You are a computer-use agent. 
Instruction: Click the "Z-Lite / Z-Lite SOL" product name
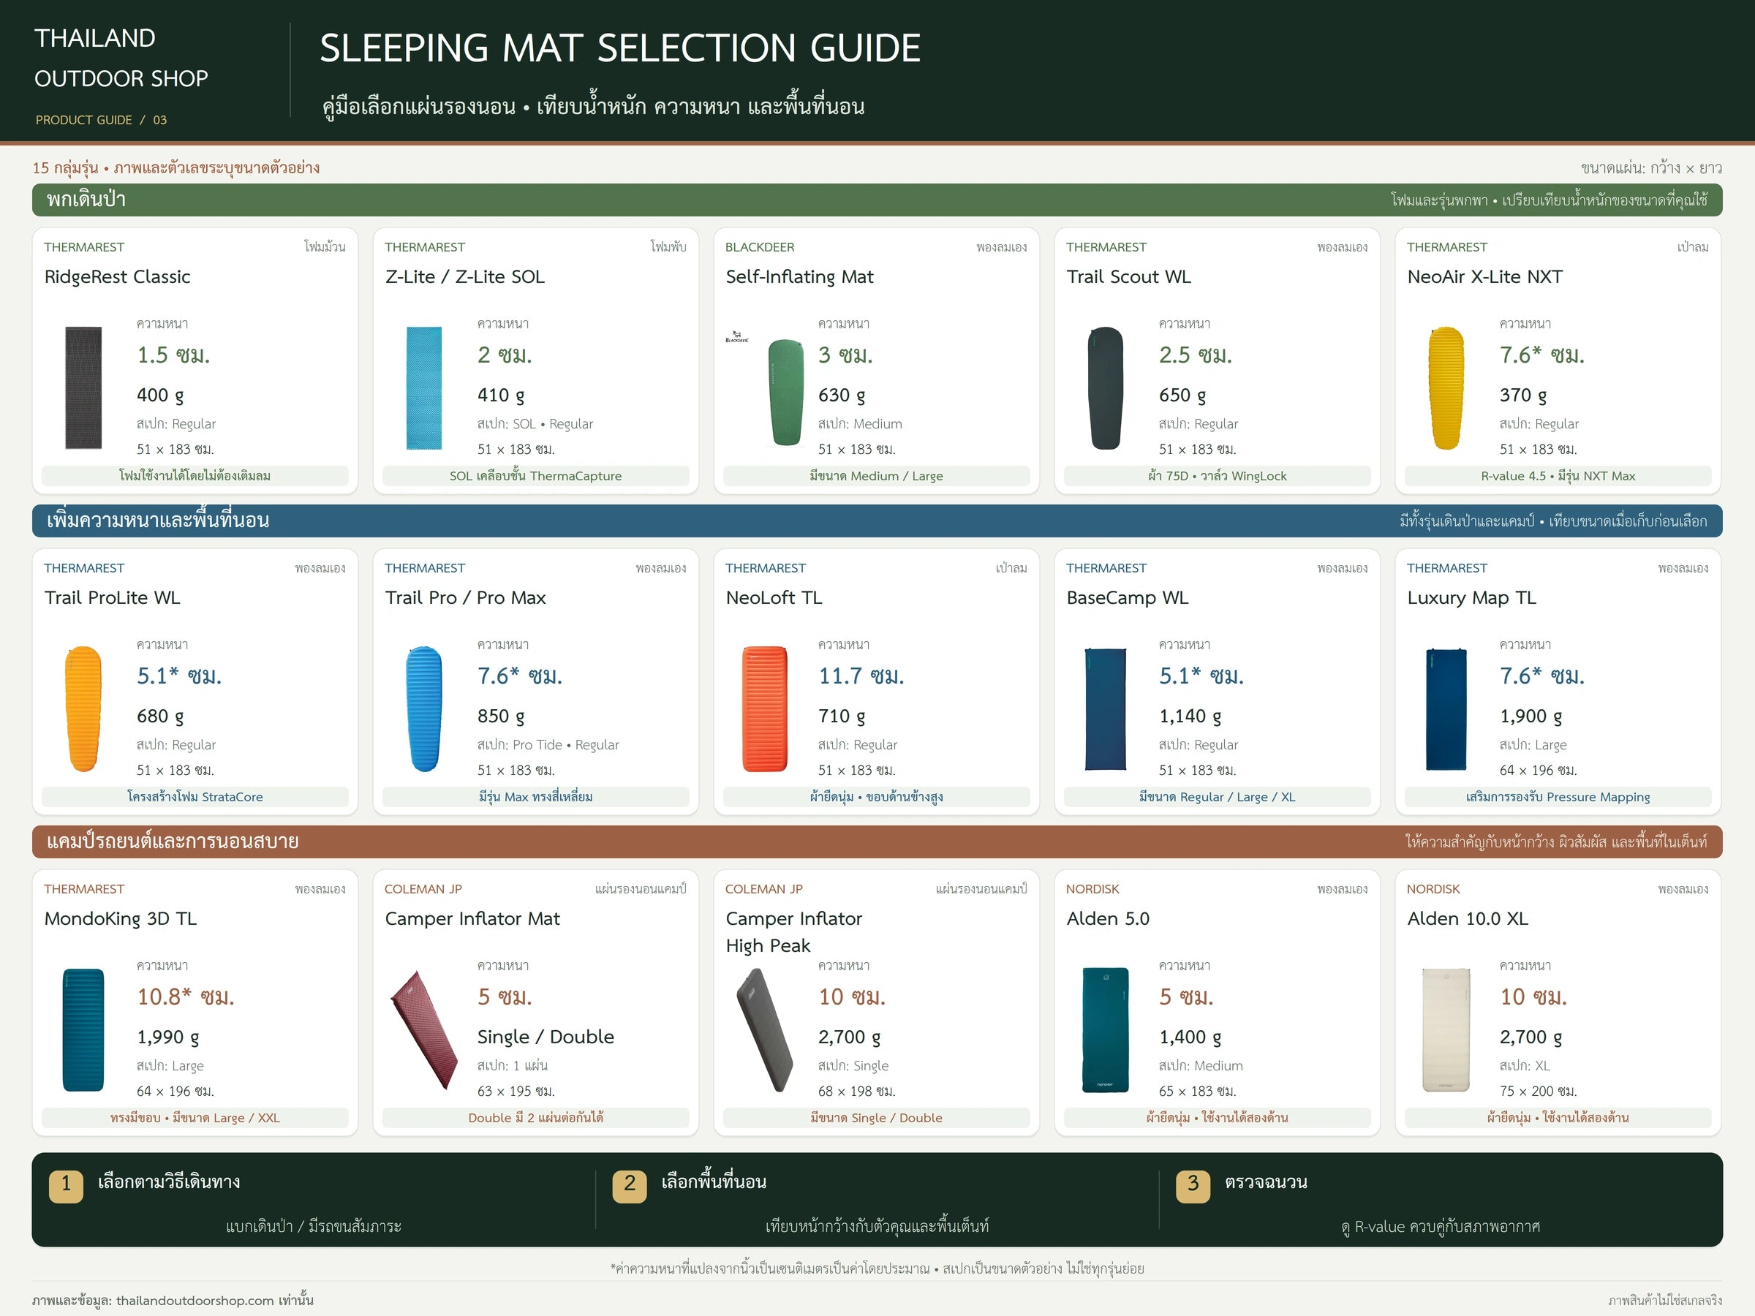pyautogui.click(x=465, y=277)
